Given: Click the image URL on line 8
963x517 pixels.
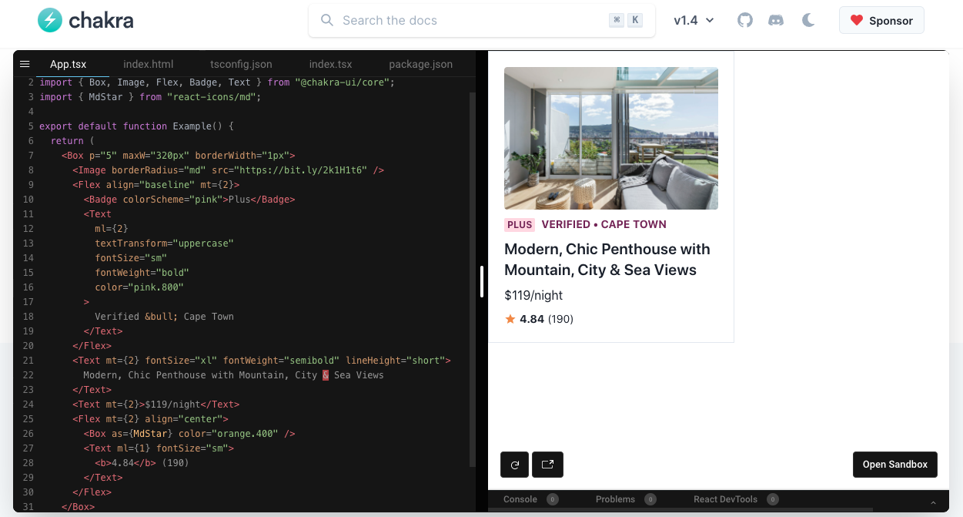Looking at the screenshot, I should [x=301, y=170].
